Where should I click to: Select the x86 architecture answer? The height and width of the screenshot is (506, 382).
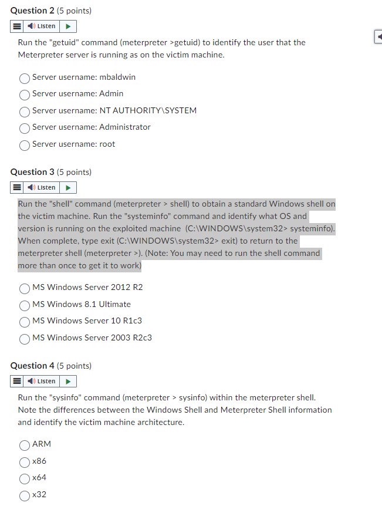24,462
